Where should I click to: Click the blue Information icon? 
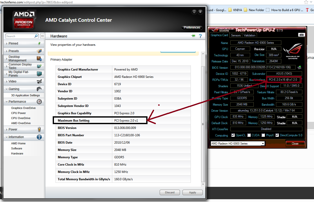click(39, 137)
